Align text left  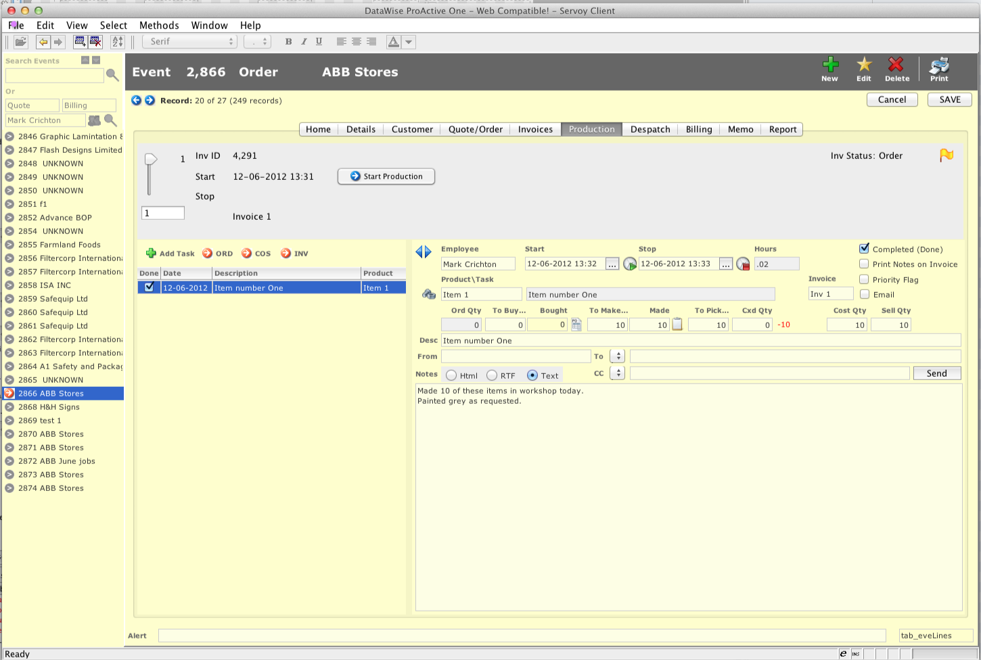point(342,42)
